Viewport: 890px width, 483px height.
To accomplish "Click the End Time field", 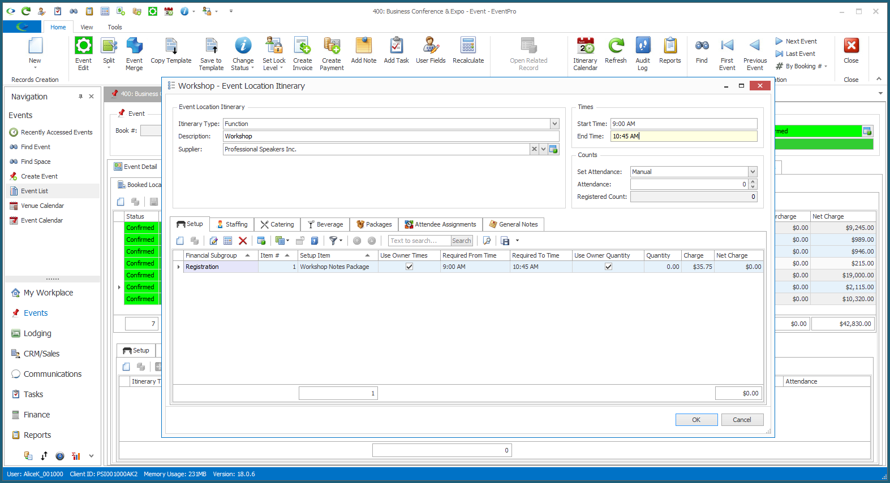I will pyautogui.click(x=683, y=136).
